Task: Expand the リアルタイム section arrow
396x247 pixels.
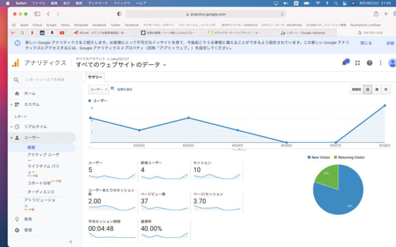Action: click(x=11, y=126)
